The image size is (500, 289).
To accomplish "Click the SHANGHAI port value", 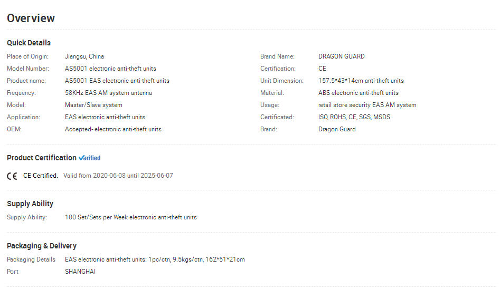I will tap(80, 272).
